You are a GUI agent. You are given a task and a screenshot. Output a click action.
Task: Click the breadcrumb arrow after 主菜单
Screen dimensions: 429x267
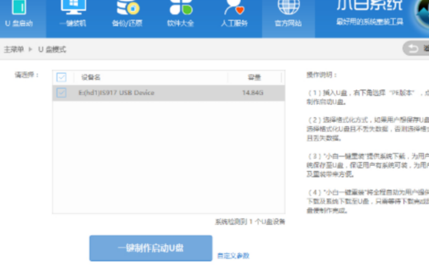pos(31,49)
